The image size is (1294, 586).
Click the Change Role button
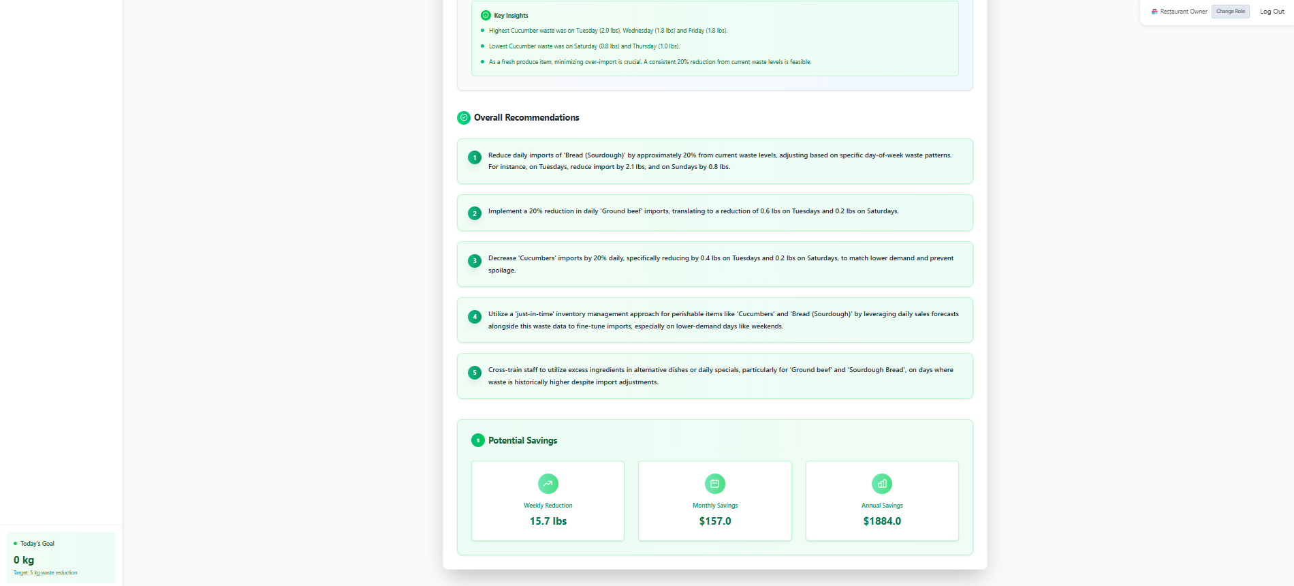(x=1231, y=12)
